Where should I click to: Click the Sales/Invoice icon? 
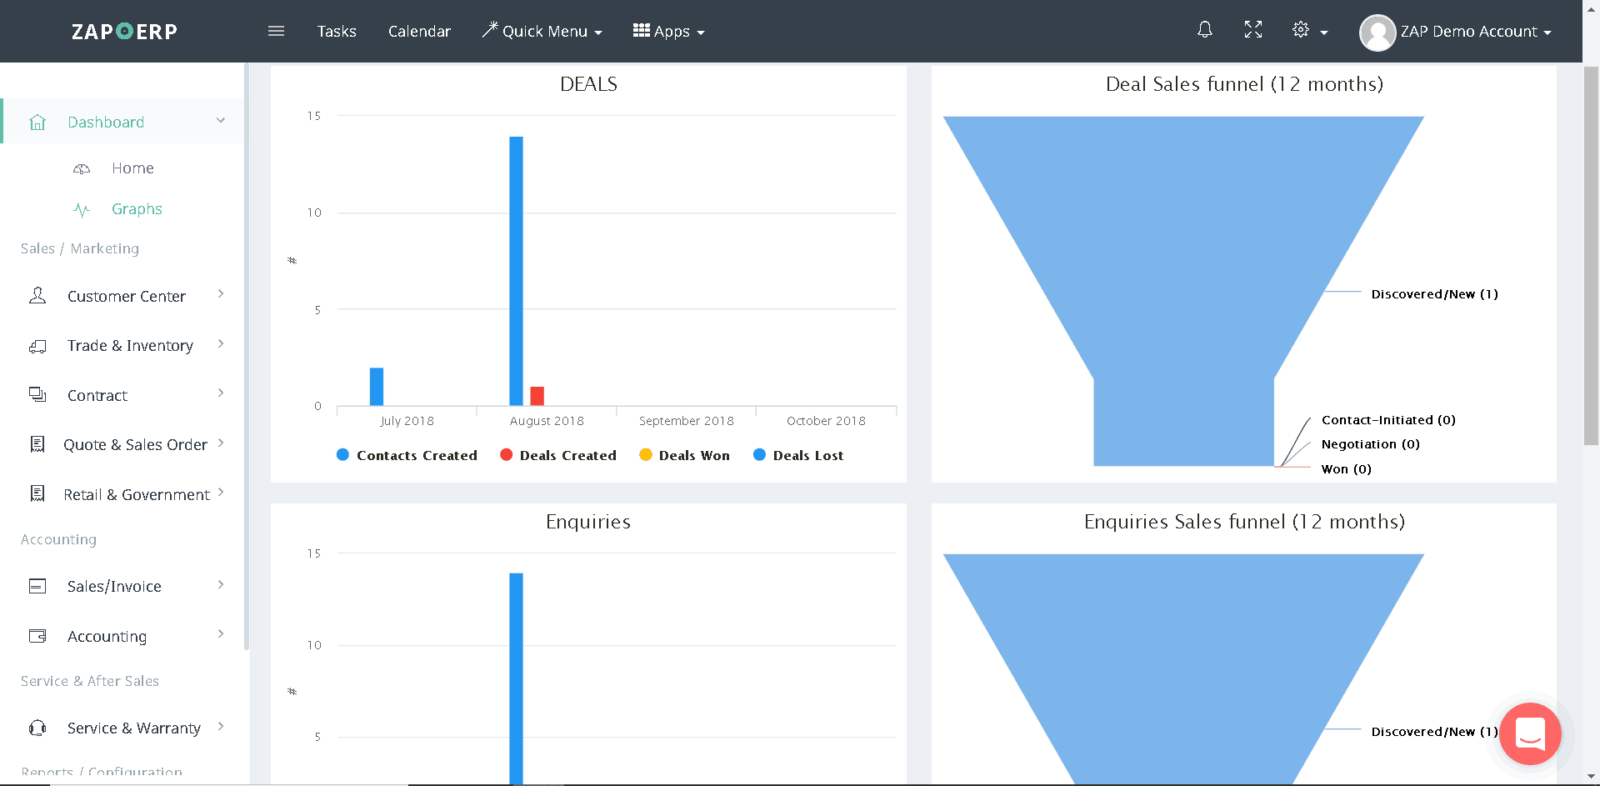point(37,586)
